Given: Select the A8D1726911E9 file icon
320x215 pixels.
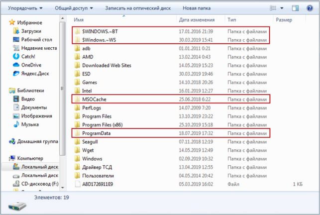Looking at the screenshot, I should click(x=77, y=184).
